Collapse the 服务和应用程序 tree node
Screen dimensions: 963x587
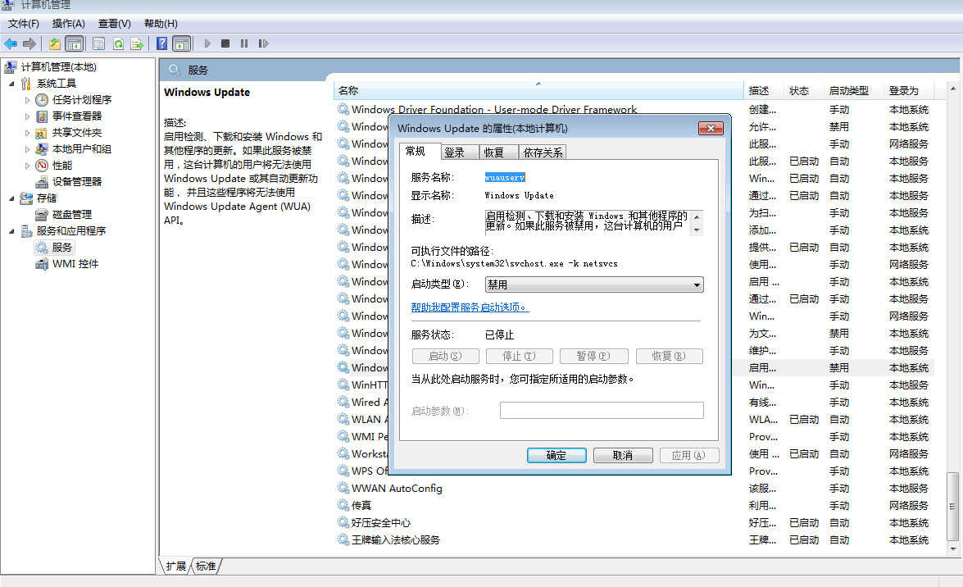tap(11, 231)
